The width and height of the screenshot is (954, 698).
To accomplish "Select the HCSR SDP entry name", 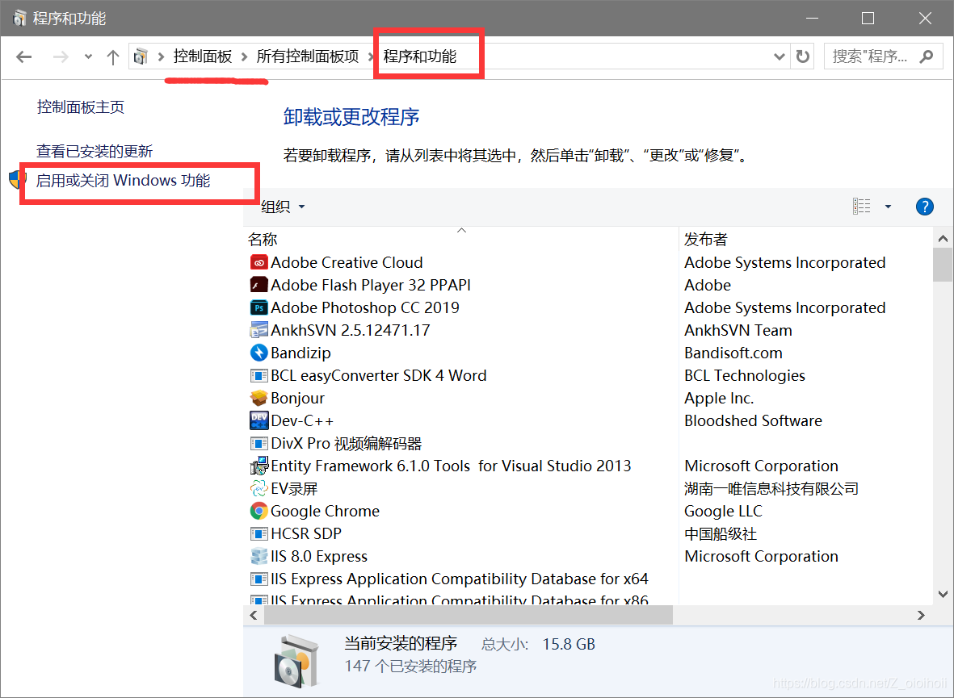I will tap(306, 534).
